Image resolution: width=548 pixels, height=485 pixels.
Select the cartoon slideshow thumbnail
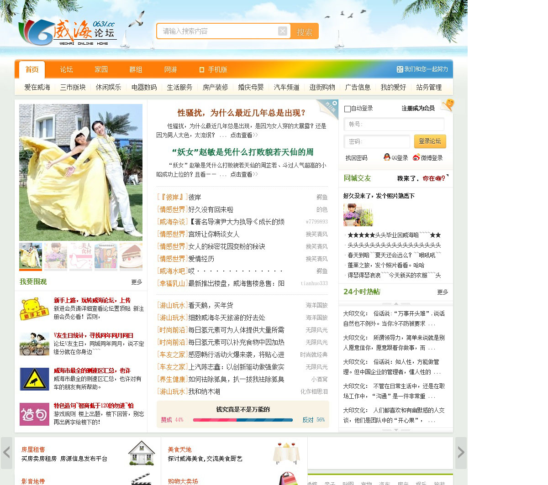(106, 256)
